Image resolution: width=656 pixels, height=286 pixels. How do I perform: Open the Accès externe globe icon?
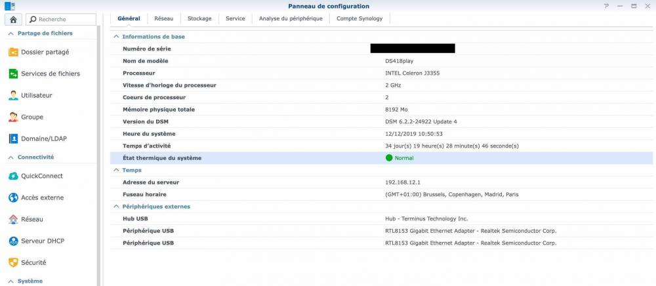click(13, 198)
